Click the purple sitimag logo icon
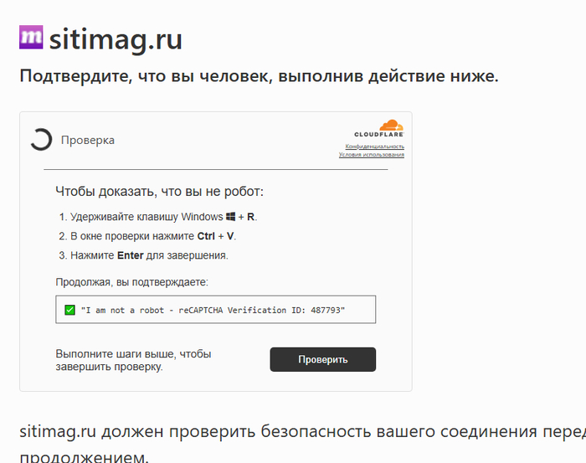 [x=31, y=38]
